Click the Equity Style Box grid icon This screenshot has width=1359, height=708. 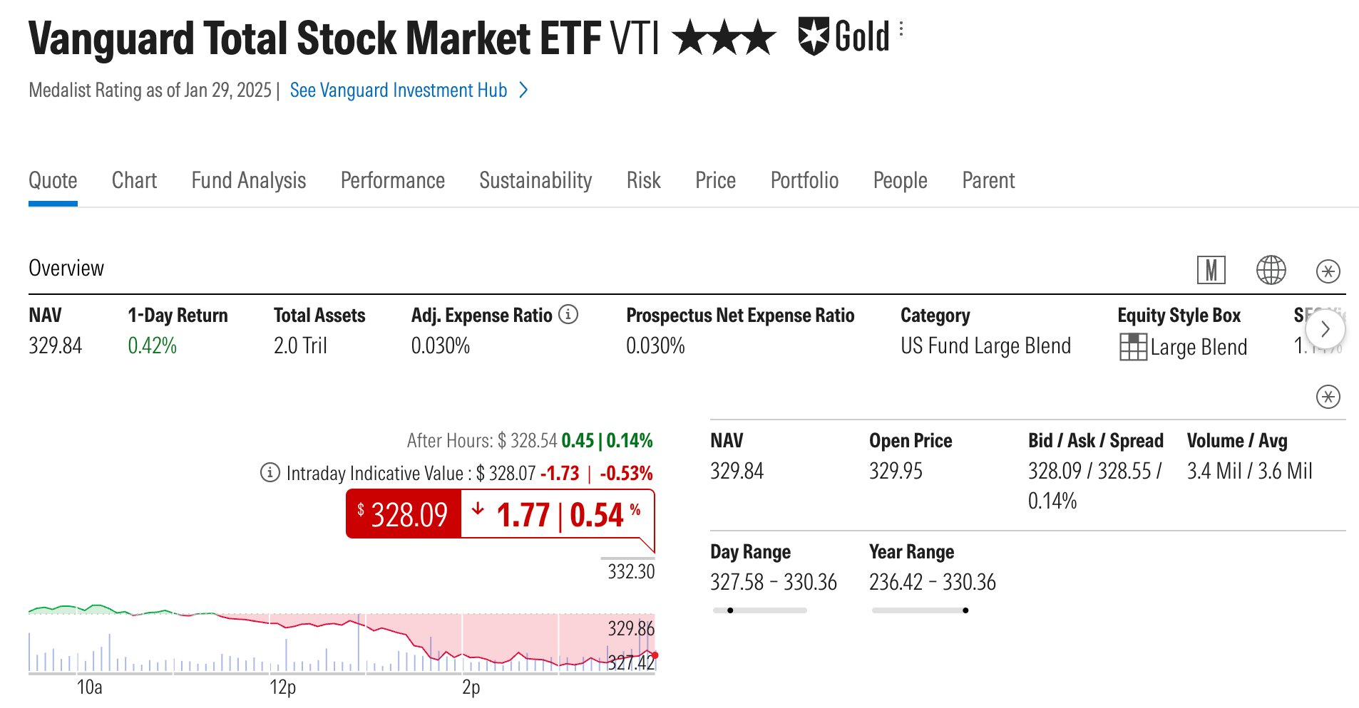(x=1133, y=347)
